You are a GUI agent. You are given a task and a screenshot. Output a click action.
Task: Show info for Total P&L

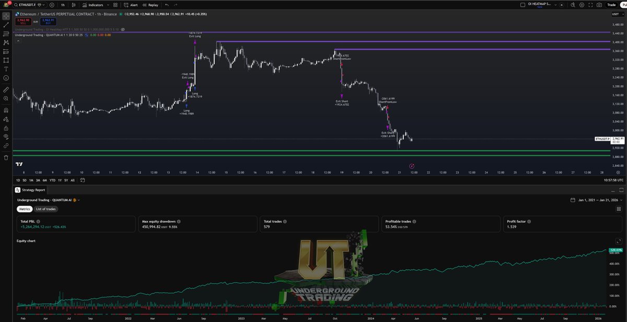(x=39, y=222)
